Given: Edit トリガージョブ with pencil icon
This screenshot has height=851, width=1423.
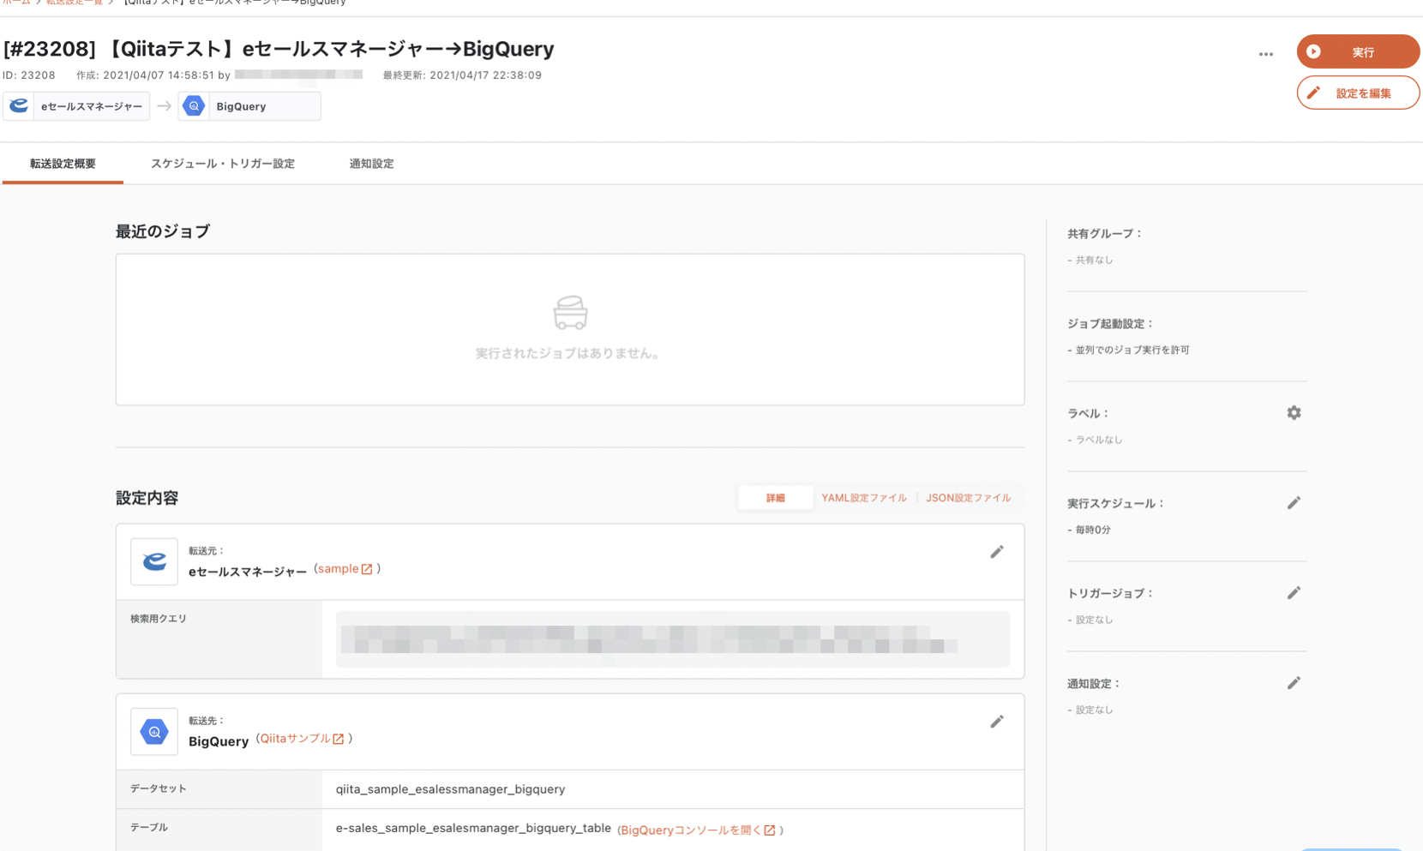Looking at the screenshot, I should pos(1294,593).
